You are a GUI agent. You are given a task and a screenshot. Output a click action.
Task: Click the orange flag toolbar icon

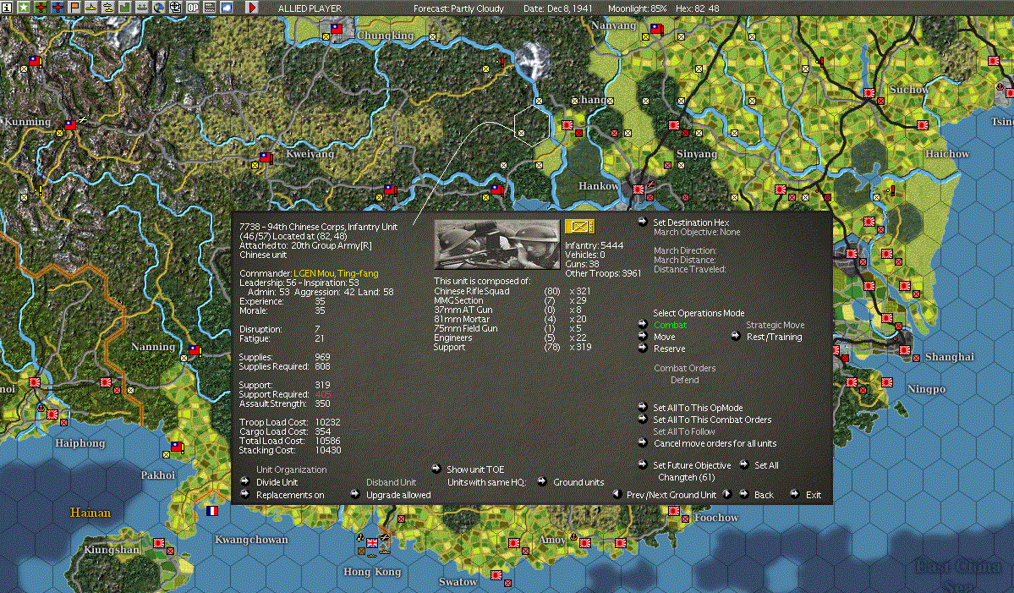[74, 8]
